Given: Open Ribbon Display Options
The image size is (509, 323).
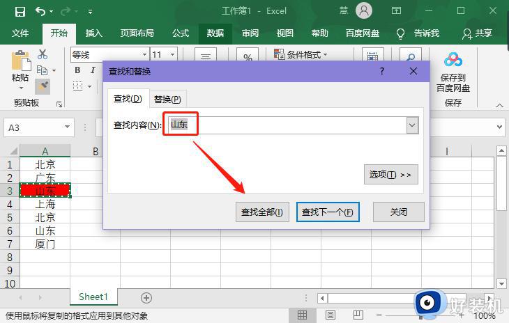Looking at the screenshot, I should [x=396, y=10].
